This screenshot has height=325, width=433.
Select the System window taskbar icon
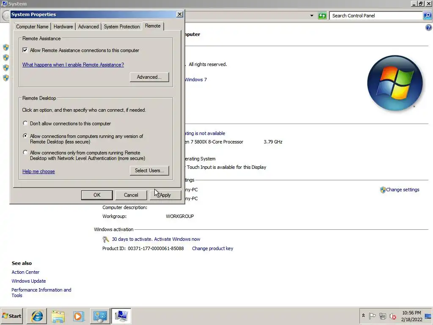pyautogui.click(x=121, y=316)
